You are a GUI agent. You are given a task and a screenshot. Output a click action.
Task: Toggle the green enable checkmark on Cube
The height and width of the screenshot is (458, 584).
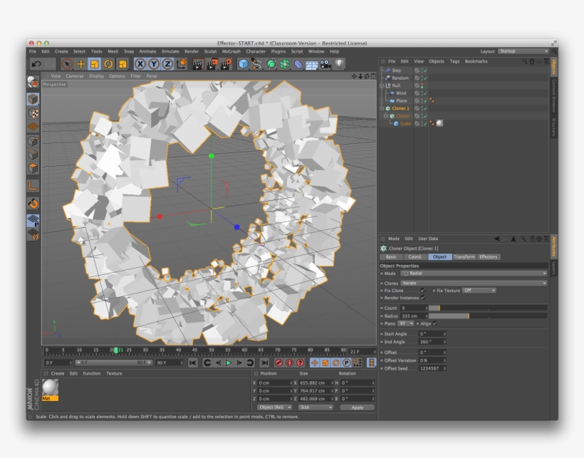tap(425, 124)
